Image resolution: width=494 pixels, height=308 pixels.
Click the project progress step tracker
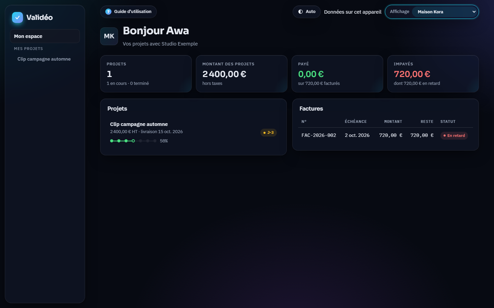(x=133, y=141)
